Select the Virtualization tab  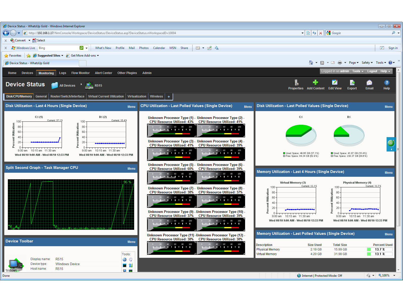(137, 96)
